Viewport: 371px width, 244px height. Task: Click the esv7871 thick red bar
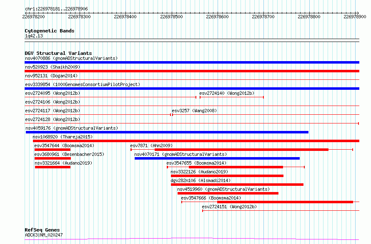(242, 150)
